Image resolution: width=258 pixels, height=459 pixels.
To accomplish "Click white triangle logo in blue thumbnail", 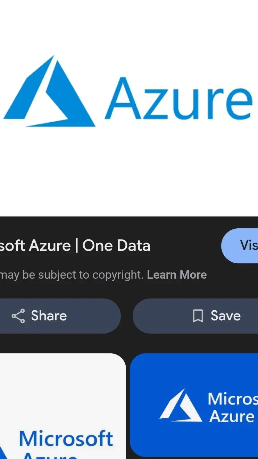I will (181, 406).
